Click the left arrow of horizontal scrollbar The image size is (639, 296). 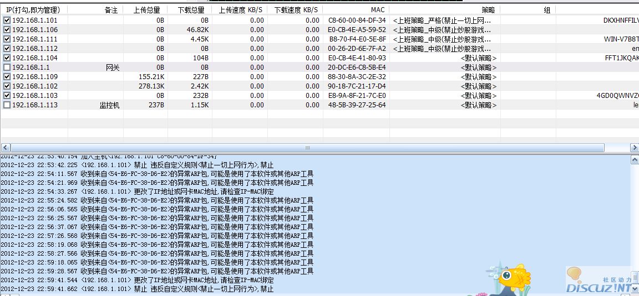click(x=5, y=148)
